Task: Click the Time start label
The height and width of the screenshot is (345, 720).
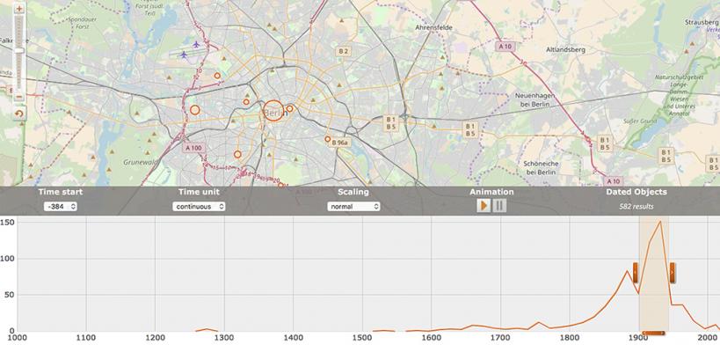Action: point(60,192)
